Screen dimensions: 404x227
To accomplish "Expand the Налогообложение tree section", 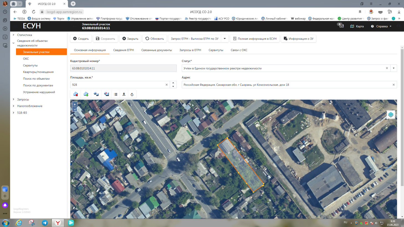I will [x=13, y=106].
